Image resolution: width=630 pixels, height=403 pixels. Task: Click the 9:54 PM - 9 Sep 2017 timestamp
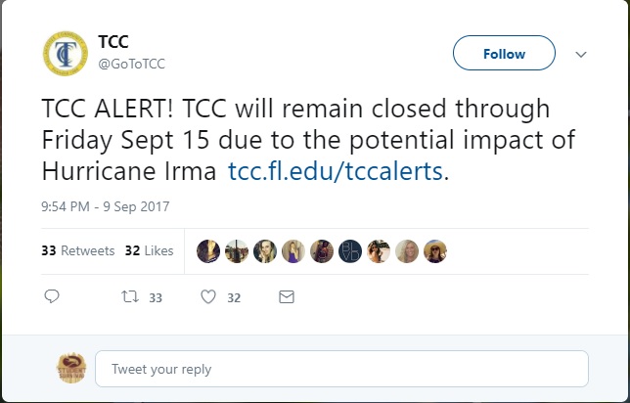click(106, 206)
